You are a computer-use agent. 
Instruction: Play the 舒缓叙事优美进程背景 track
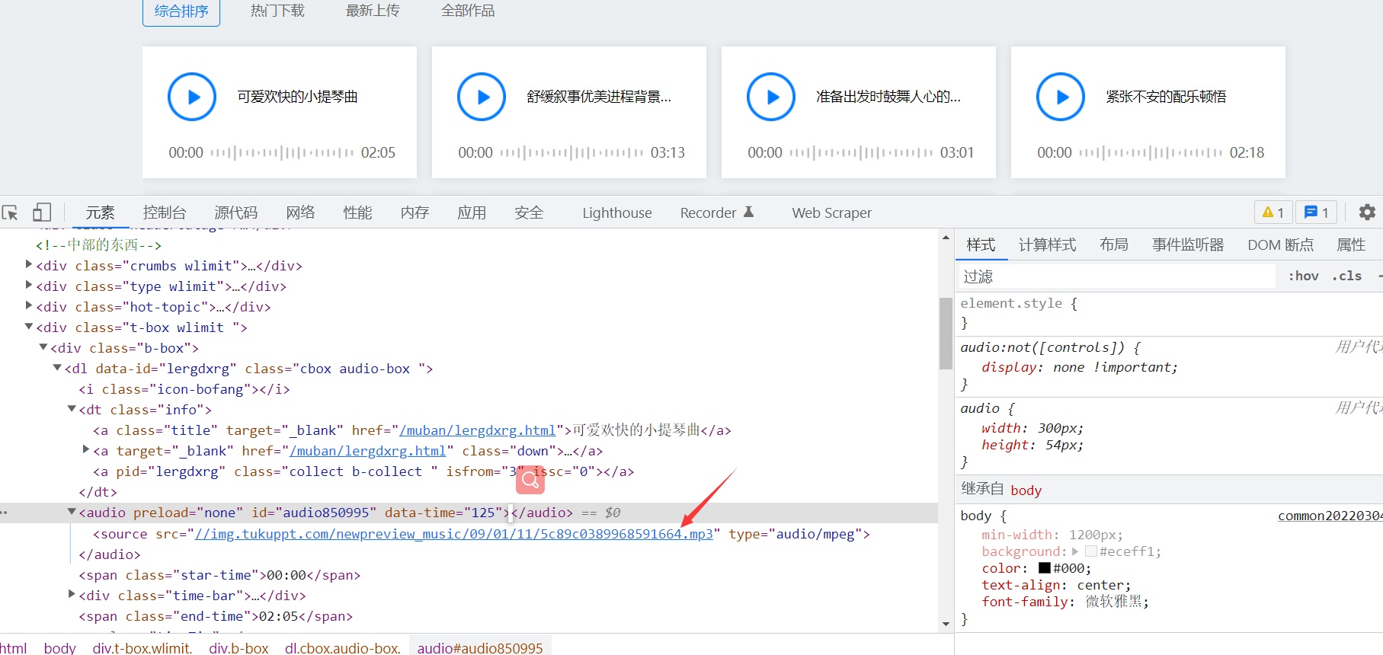click(x=482, y=97)
